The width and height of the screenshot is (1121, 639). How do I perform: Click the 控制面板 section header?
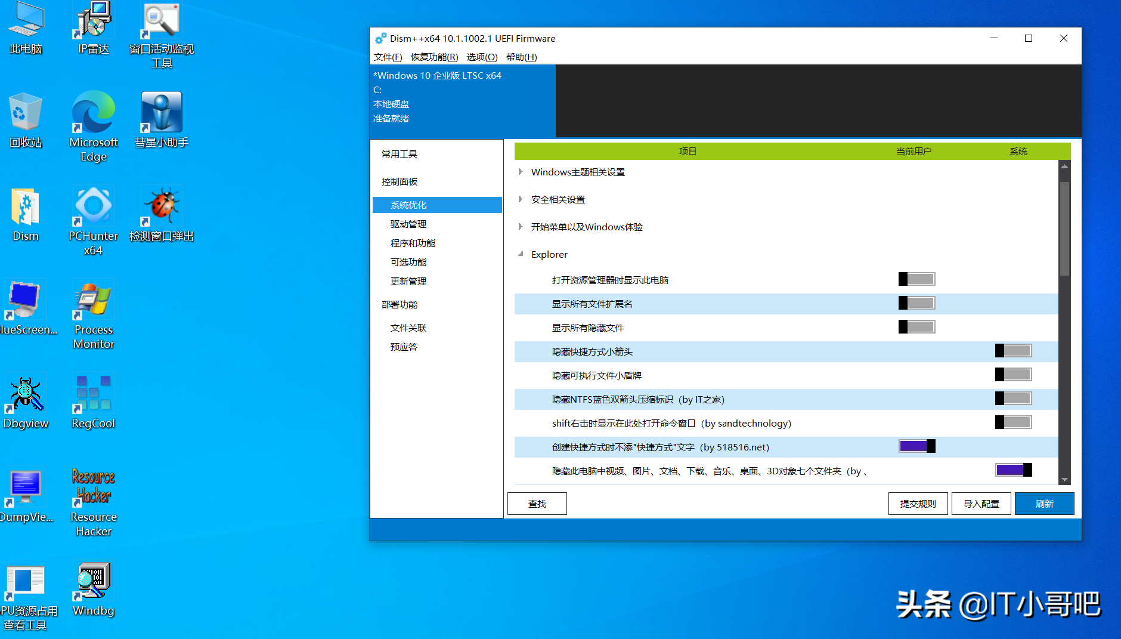[400, 181]
